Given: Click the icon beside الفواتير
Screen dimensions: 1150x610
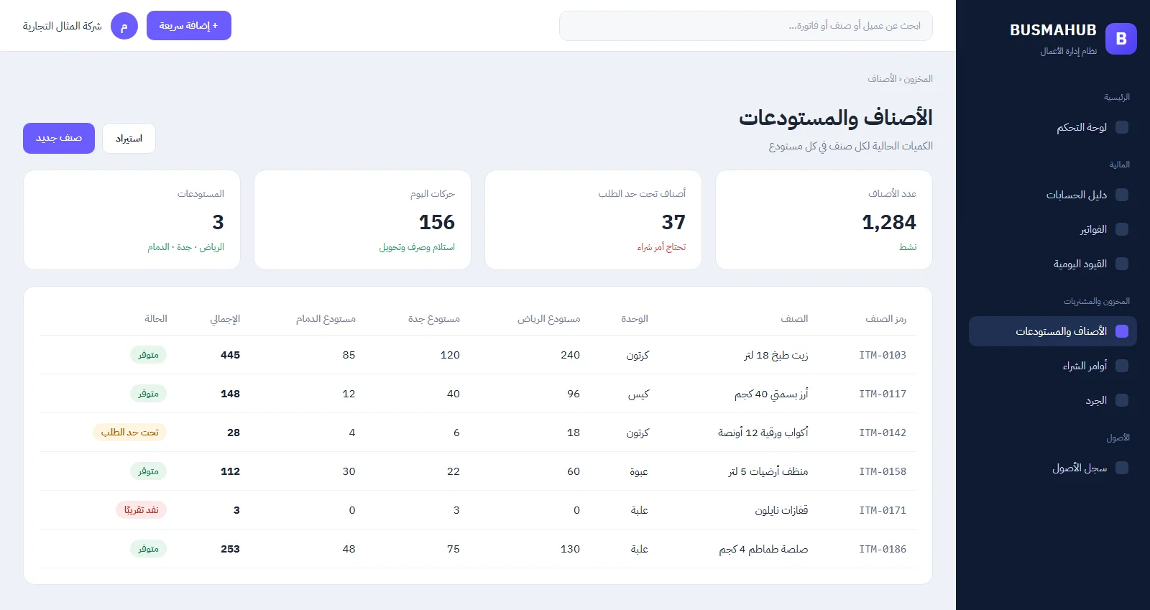Looking at the screenshot, I should [1122, 229].
